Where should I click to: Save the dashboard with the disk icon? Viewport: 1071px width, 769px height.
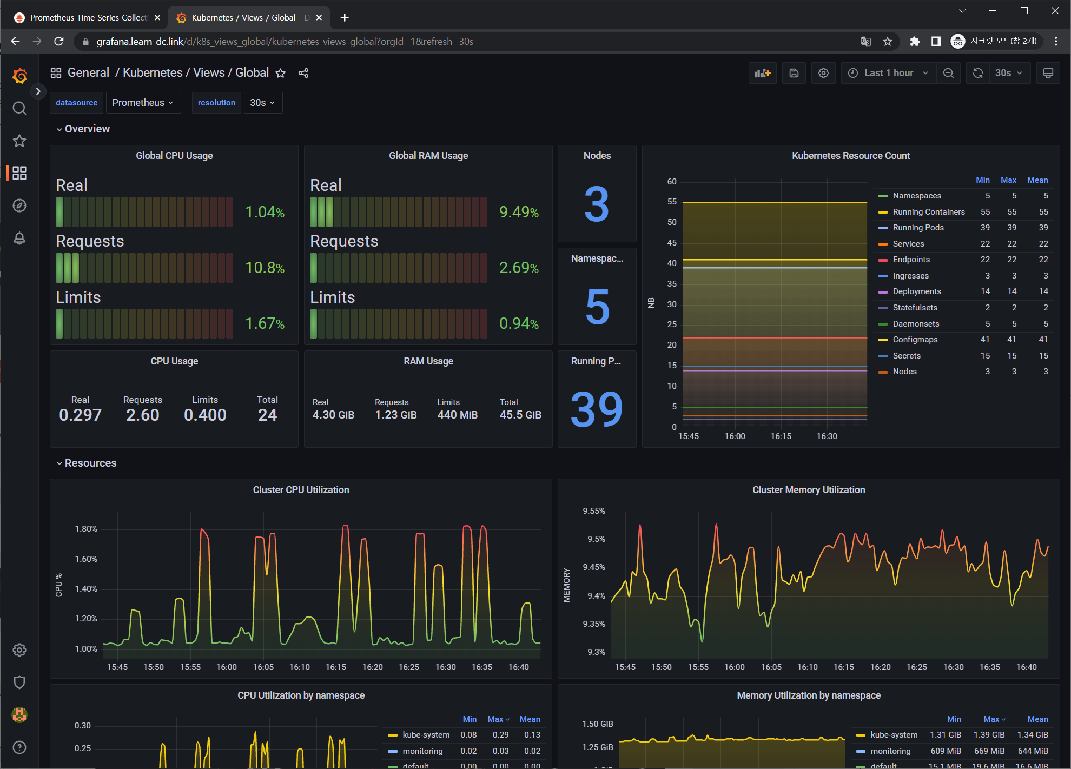pyautogui.click(x=794, y=73)
